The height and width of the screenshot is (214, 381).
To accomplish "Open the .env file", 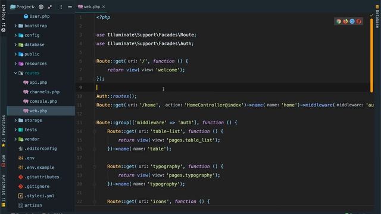I will (x=29, y=158).
